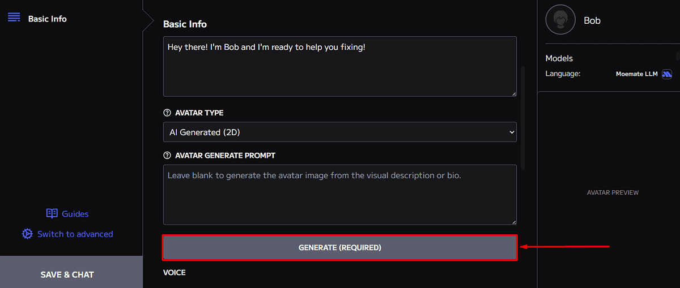This screenshot has height=288, width=680.
Task: Click the Moemate LLM model icon
Action: pyautogui.click(x=667, y=74)
